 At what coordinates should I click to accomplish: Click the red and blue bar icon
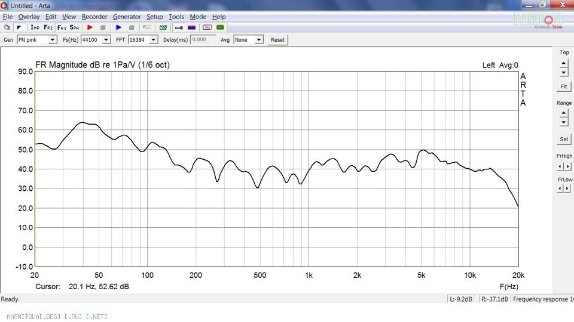192,27
